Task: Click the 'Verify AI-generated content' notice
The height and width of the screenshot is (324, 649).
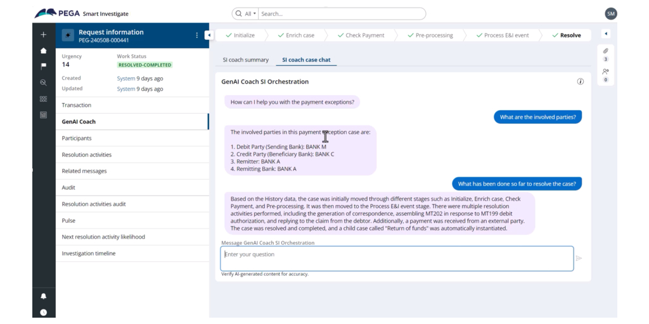Action: (265, 274)
